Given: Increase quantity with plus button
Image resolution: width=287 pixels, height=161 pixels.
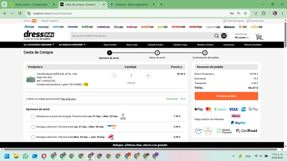Looking at the screenshot, I should click(148, 76).
